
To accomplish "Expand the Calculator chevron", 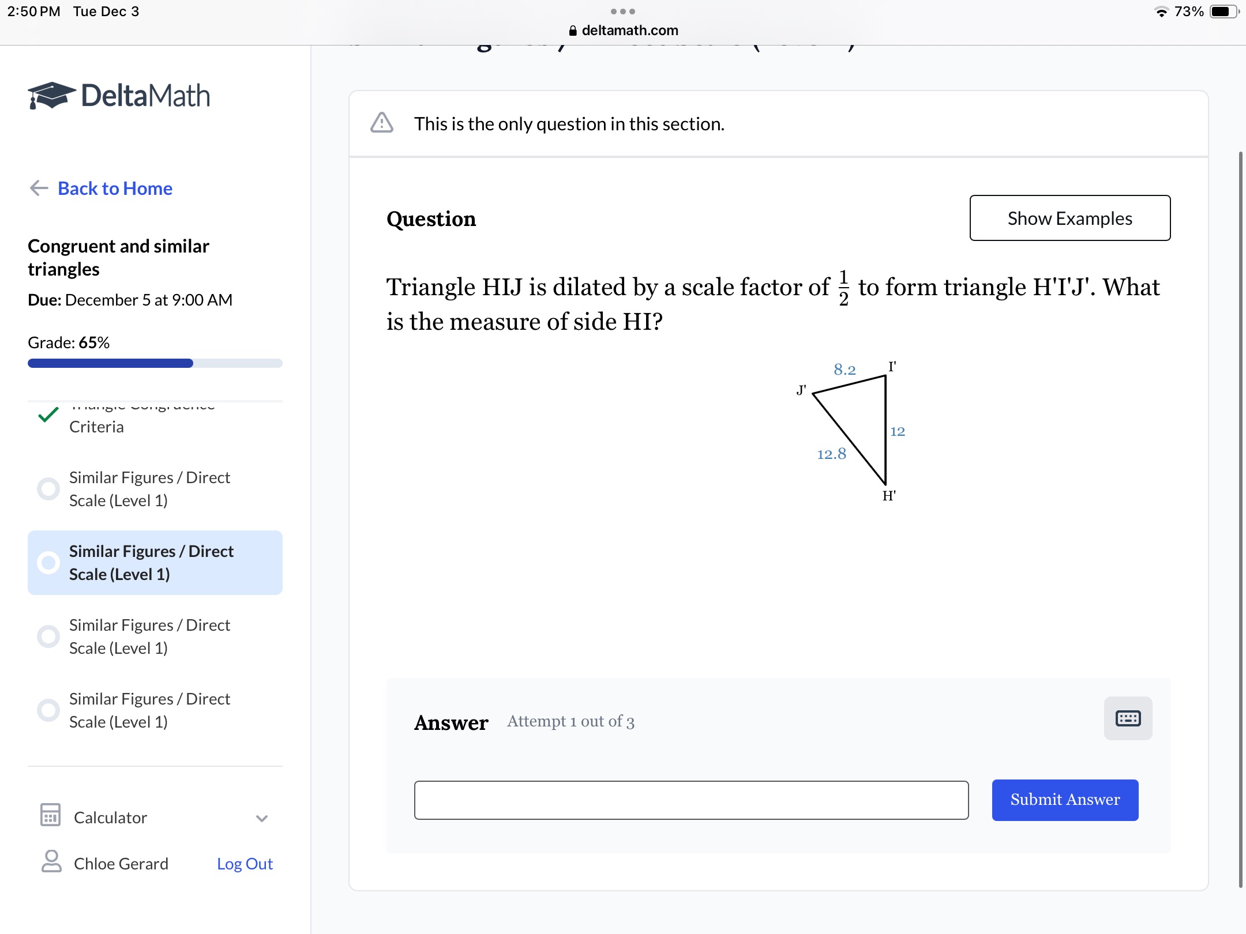I will [x=262, y=818].
